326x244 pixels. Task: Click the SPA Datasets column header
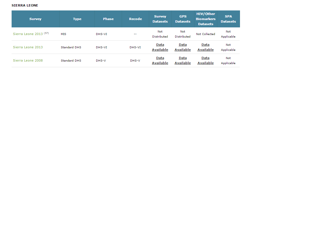click(x=228, y=19)
